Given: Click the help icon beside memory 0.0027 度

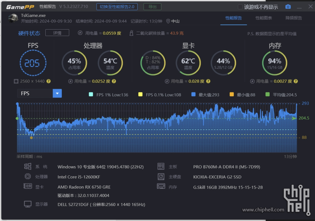Looking at the screenshot, I should click(295, 81).
